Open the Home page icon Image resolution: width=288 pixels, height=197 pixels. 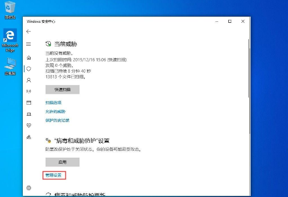point(29,58)
